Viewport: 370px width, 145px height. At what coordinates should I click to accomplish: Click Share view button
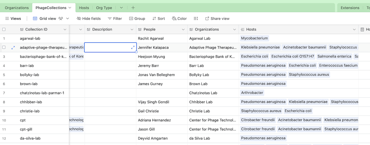217,18
